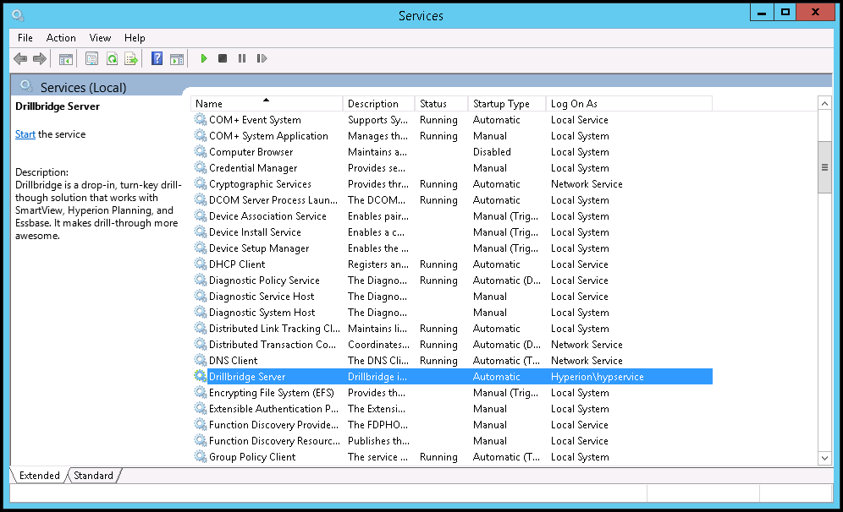Click Automatic startup type of Drillbridge Server

pyautogui.click(x=496, y=377)
